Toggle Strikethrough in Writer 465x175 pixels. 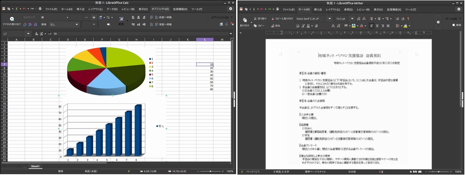[x=317, y=26]
